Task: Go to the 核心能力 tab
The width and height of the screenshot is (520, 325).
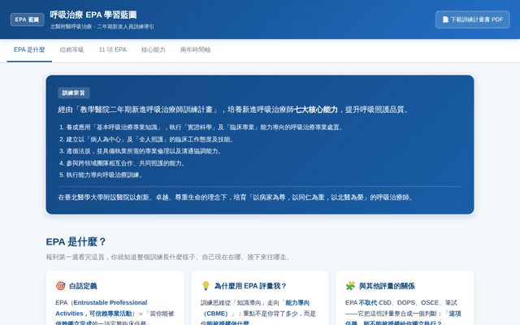Action: pyautogui.click(x=154, y=50)
